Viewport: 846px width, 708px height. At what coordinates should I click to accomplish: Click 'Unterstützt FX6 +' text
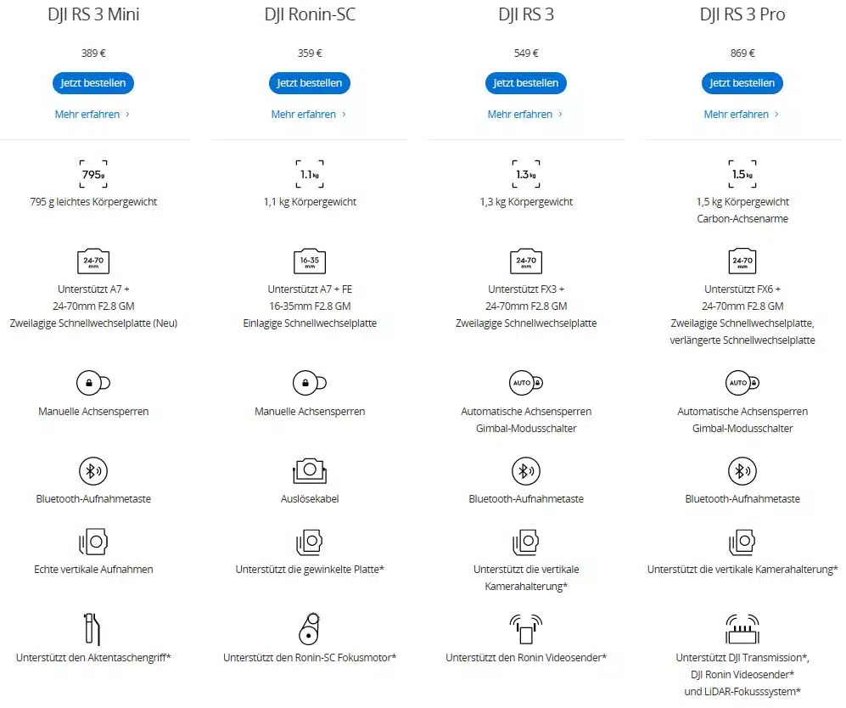pyautogui.click(x=742, y=289)
